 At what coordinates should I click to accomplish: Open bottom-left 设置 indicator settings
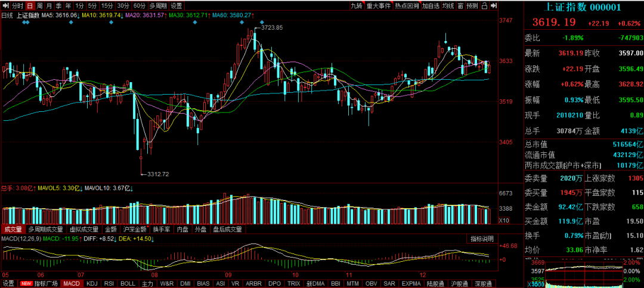8,283
